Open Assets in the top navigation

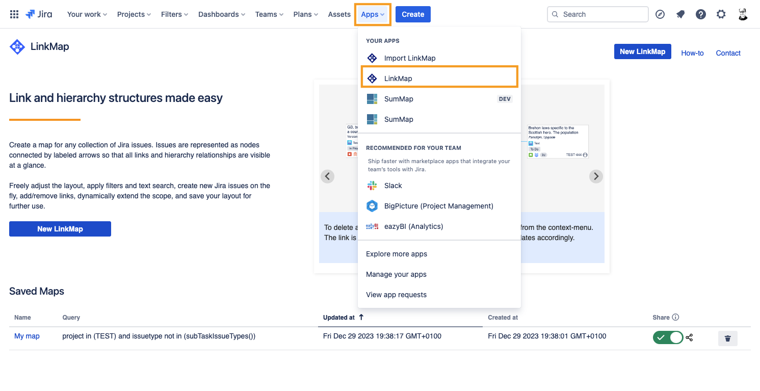(x=339, y=14)
